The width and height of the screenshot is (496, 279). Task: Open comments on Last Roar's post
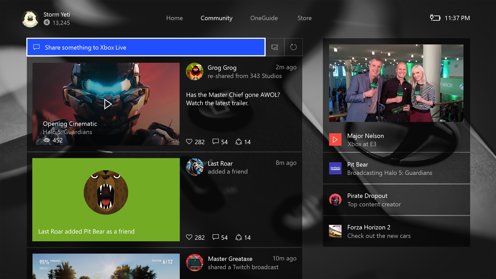pos(216,237)
